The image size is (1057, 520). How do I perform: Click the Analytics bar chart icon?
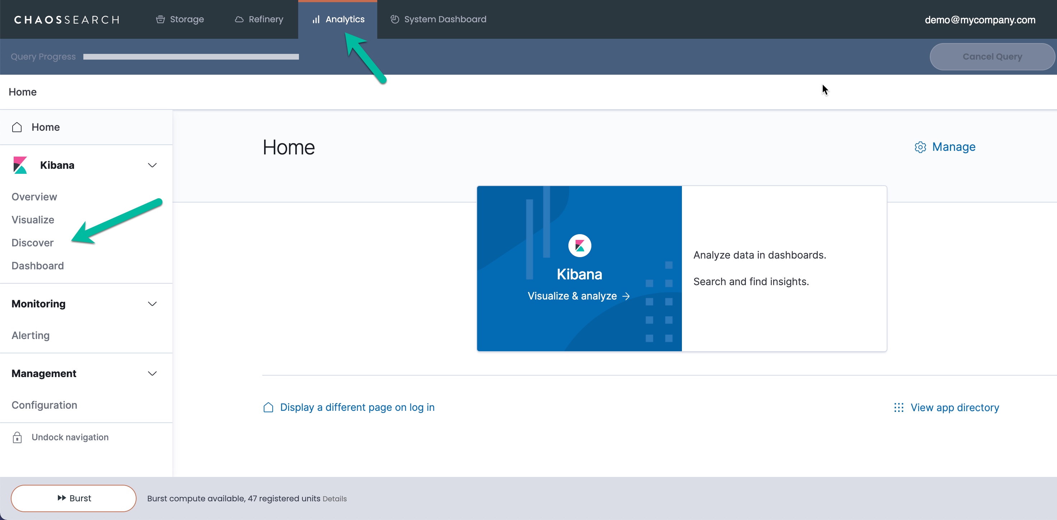click(x=315, y=19)
